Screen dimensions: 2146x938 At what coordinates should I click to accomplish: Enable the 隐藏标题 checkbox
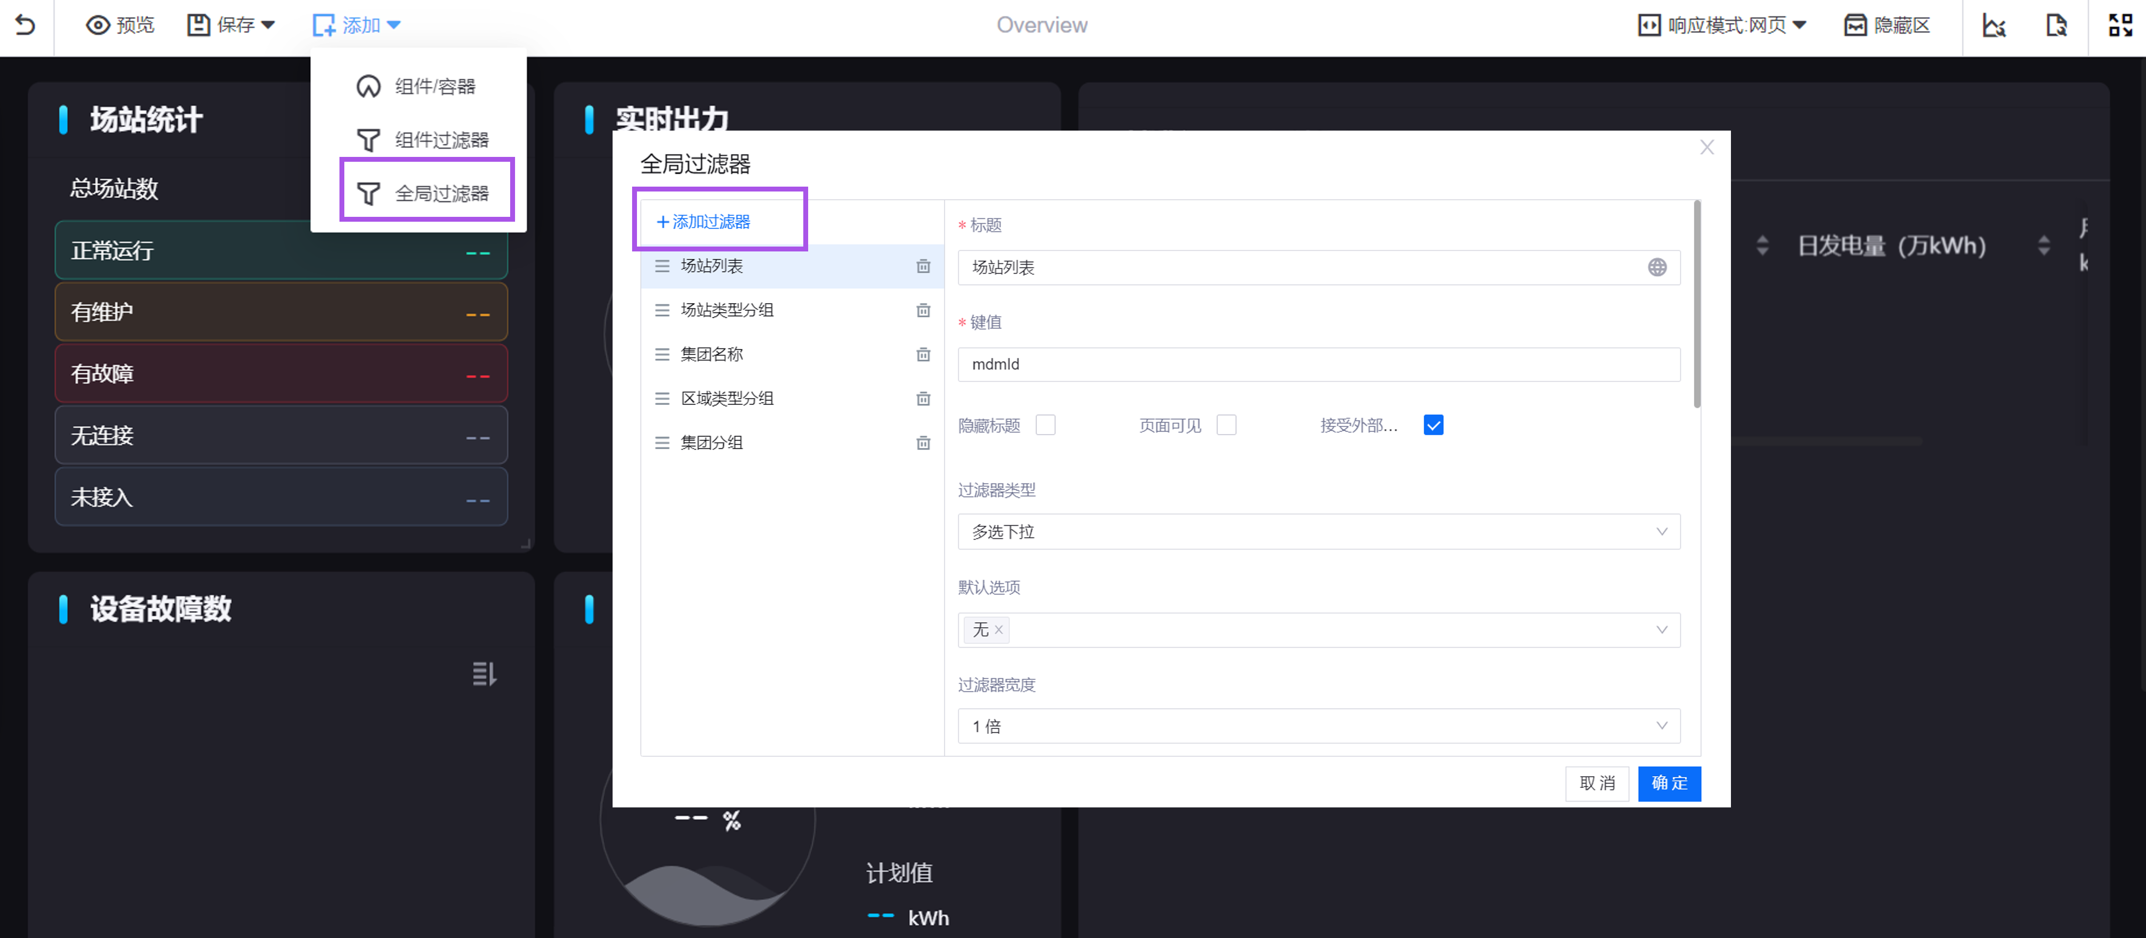pyautogui.click(x=1046, y=424)
